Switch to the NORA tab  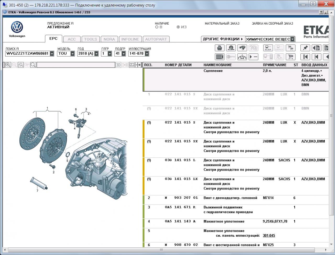point(109,39)
